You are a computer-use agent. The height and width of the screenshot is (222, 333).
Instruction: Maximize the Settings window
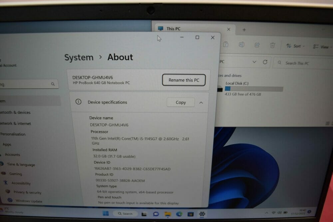pyautogui.click(x=197, y=37)
